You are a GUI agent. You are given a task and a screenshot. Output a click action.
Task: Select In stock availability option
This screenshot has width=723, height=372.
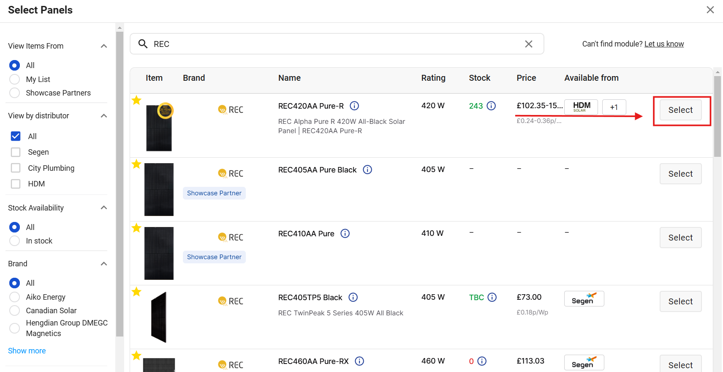[15, 241]
